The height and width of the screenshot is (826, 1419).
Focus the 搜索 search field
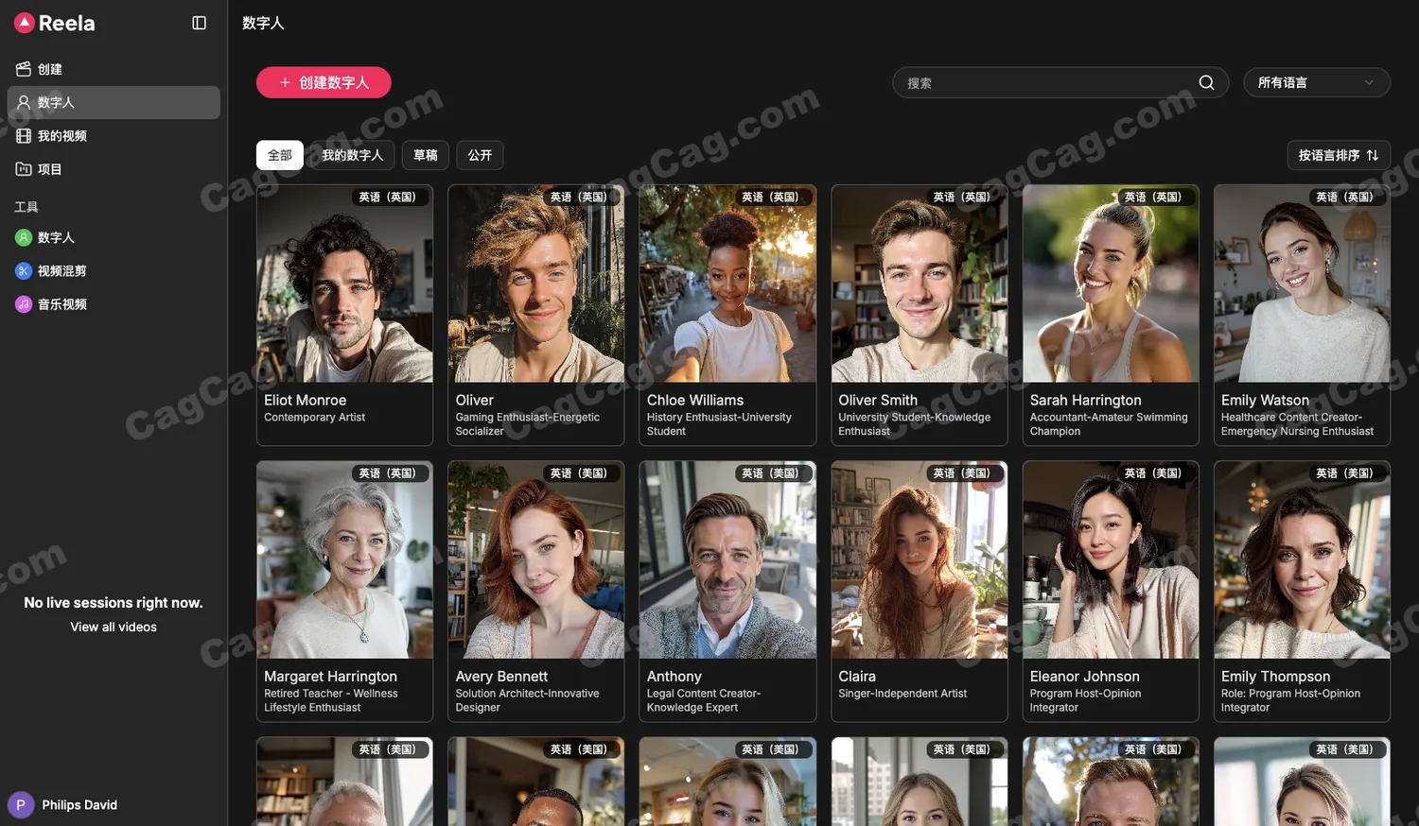(x=1060, y=82)
